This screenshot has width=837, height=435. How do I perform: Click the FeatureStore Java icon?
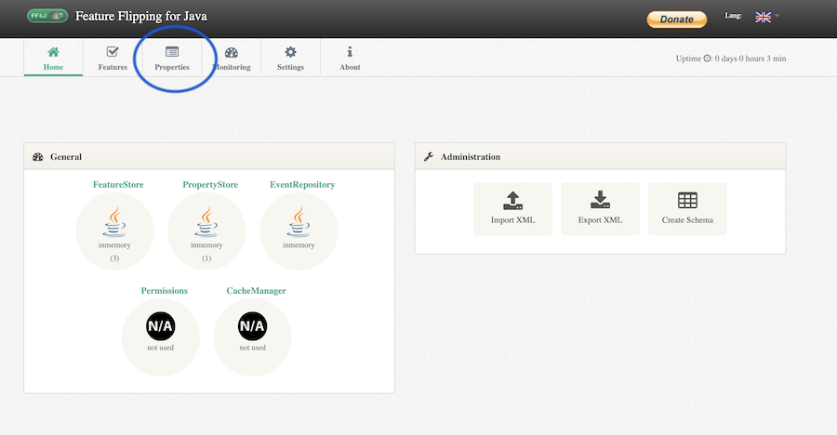click(114, 223)
